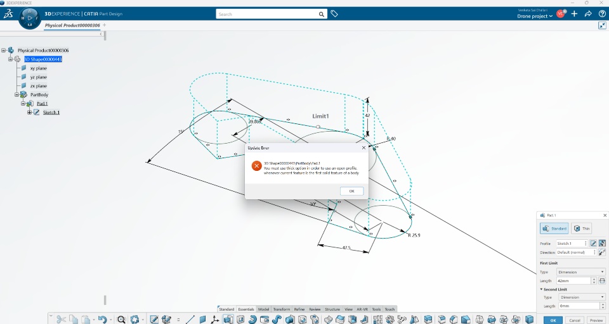Viewport: 609px width, 324px height.
Task: Click Cancel in the Pad panel
Action: point(575,320)
